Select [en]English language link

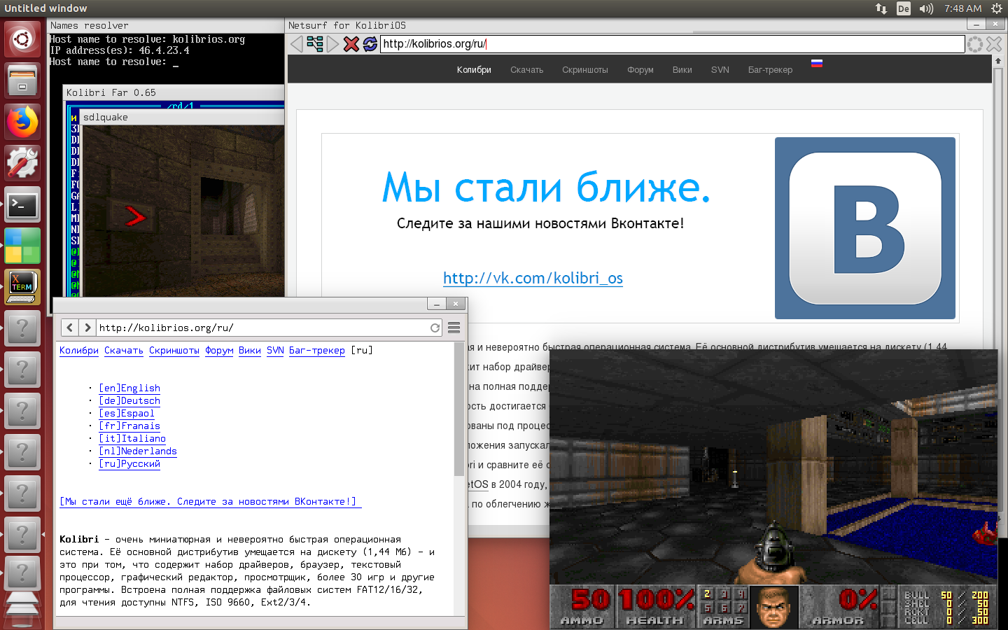click(x=129, y=388)
